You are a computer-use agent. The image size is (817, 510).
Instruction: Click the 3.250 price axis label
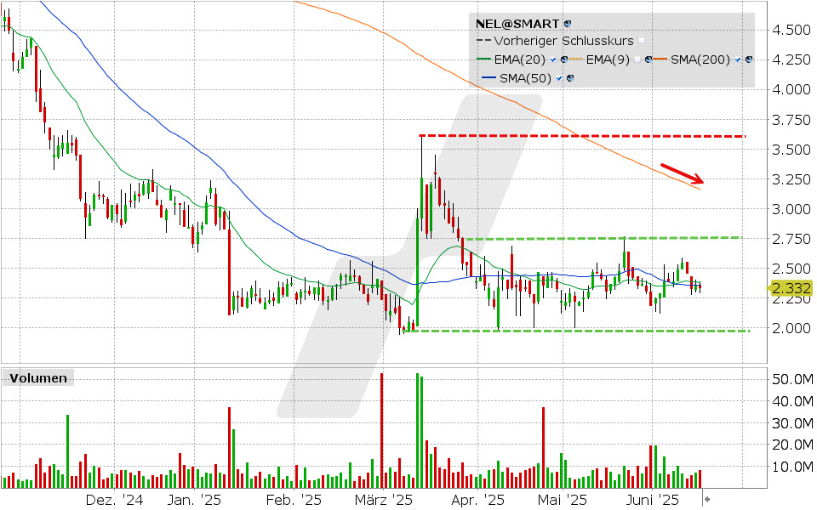click(x=791, y=179)
